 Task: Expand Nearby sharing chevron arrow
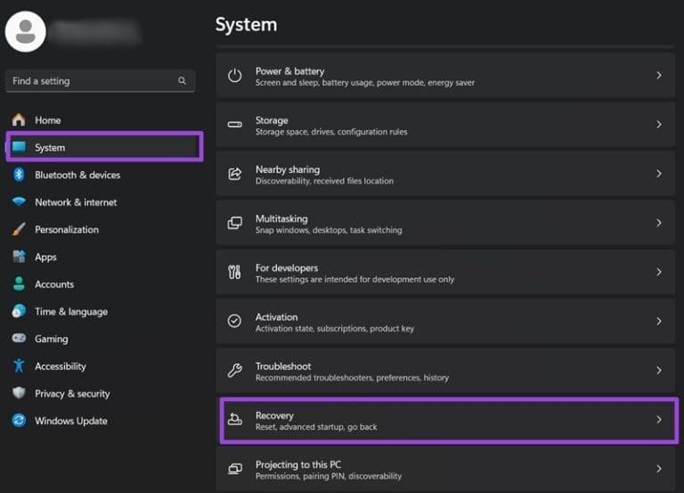659,174
